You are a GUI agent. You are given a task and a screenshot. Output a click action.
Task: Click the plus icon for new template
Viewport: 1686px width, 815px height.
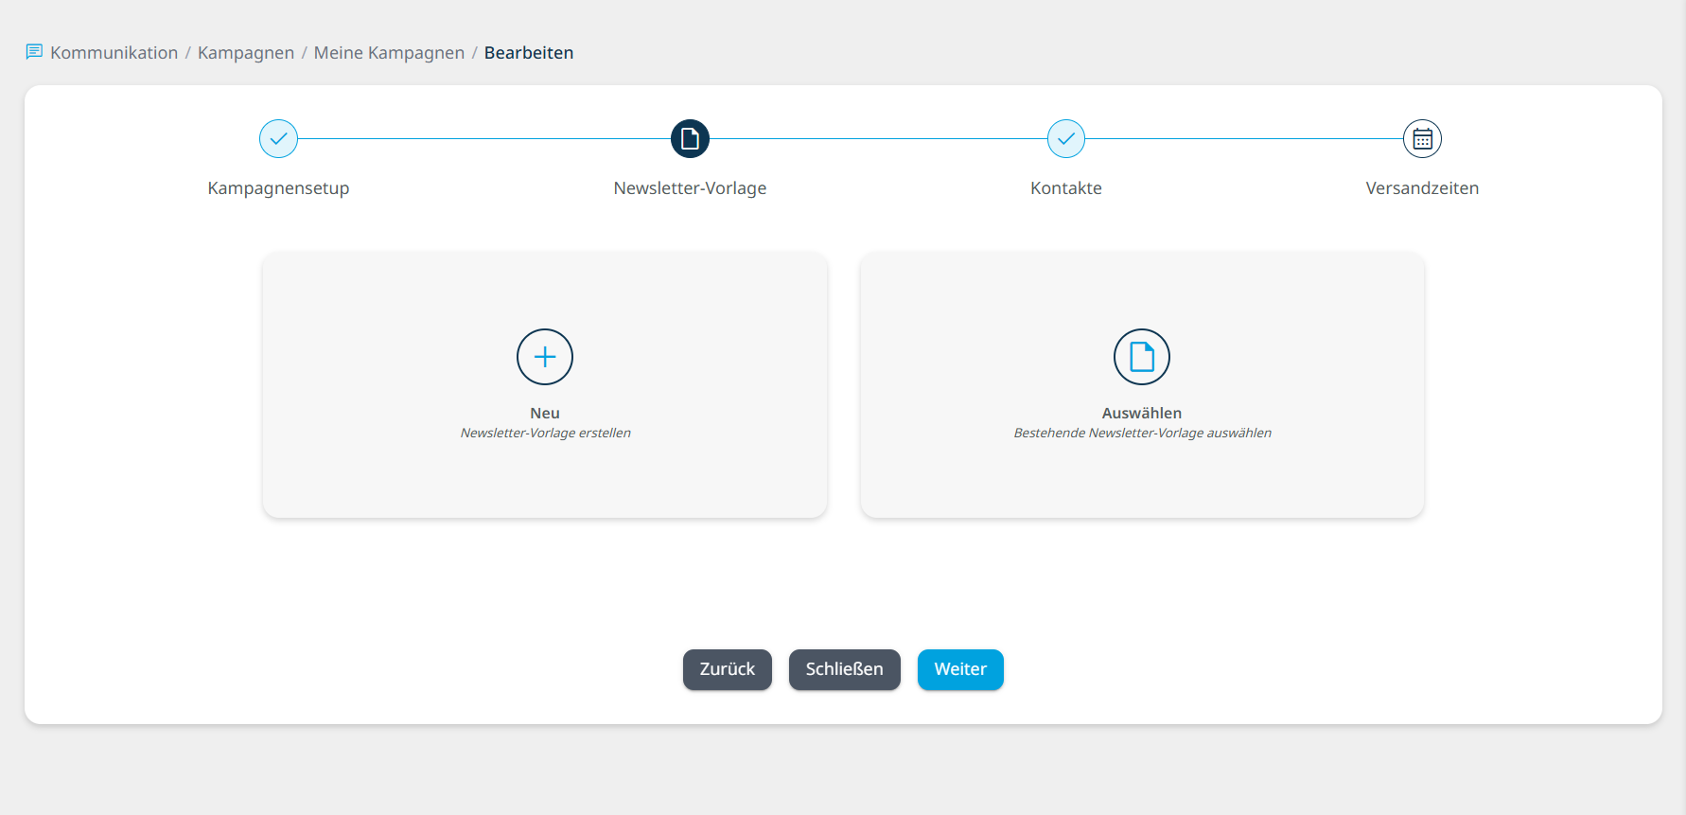click(x=545, y=357)
